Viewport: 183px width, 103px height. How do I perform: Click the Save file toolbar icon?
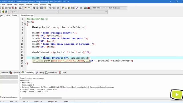[x=6, y=8]
